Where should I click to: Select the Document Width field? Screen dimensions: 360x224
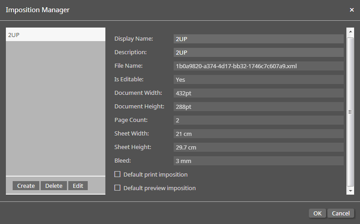click(258, 93)
